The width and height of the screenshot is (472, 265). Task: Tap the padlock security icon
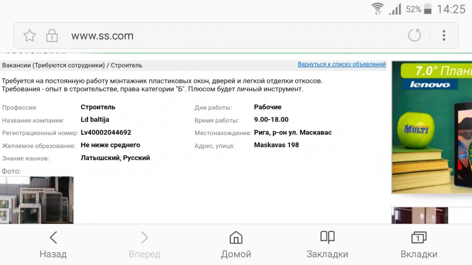(x=52, y=36)
